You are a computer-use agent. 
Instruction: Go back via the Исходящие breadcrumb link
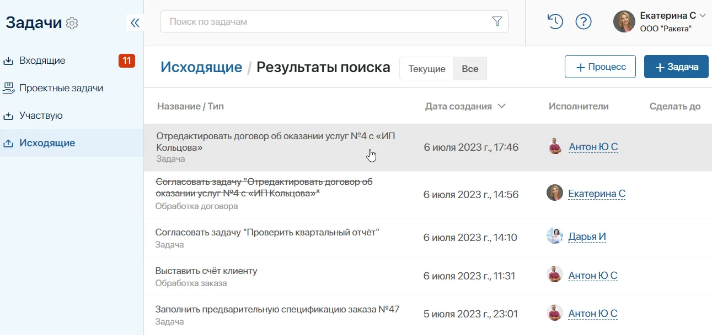click(x=201, y=67)
